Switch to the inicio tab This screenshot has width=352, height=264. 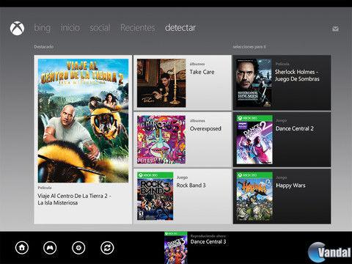[x=70, y=28]
